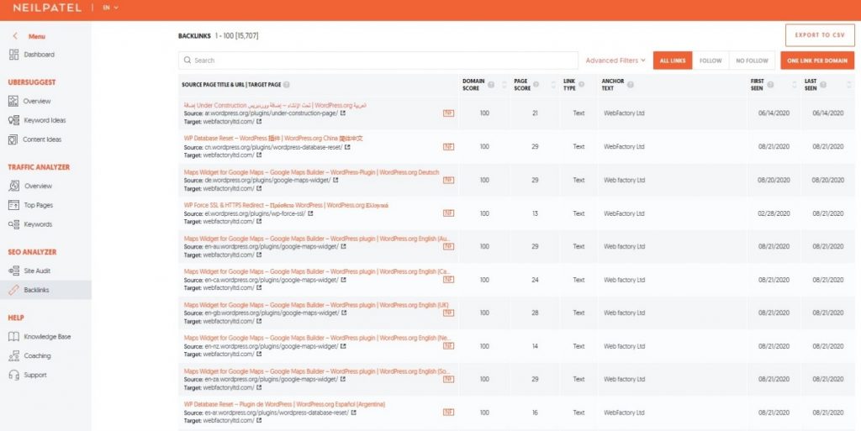Select the All Links filter
This screenshot has height=431, width=861.
tap(672, 60)
